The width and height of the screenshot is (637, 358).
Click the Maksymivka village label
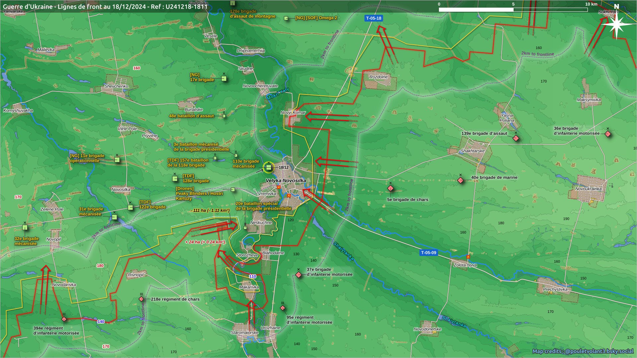tap(589, 100)
